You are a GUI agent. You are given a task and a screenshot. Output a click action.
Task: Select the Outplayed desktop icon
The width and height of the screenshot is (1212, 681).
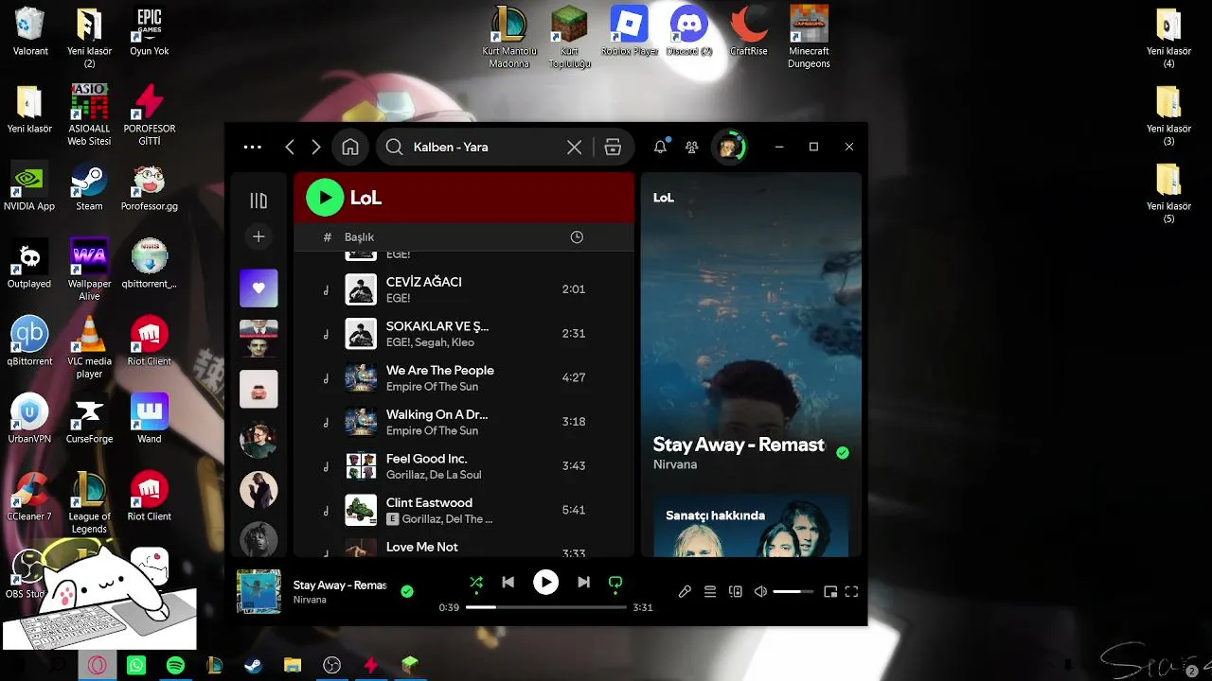[x=29, y=264]
